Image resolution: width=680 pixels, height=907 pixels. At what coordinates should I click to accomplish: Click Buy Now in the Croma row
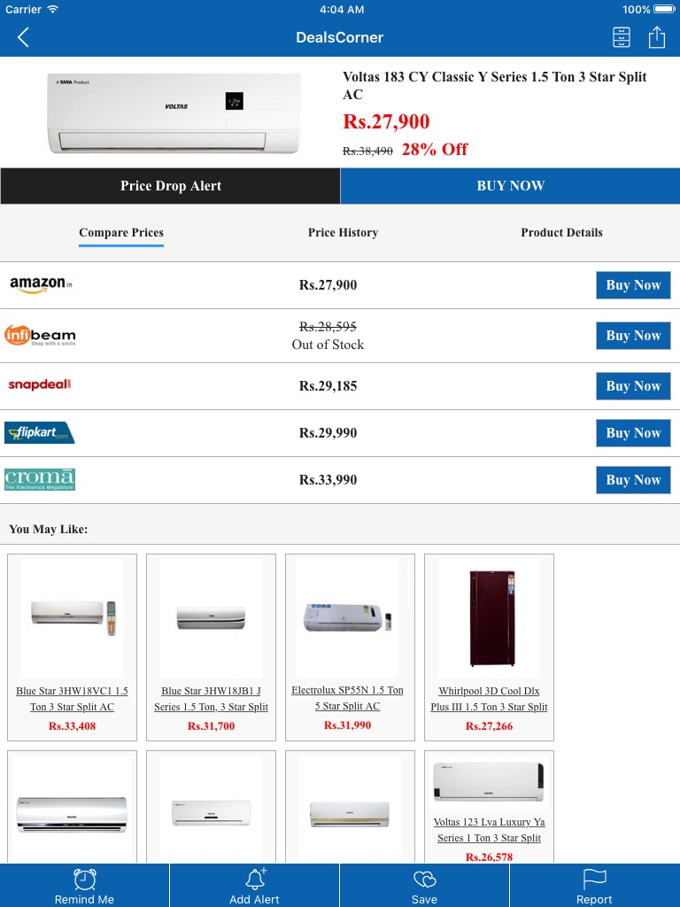633,480
